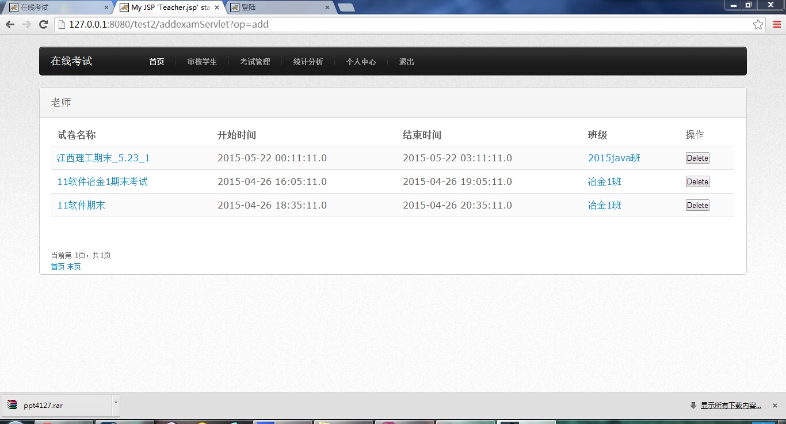This screenshot has height=424, width=786.
Task: Open 考试管理 menu item
Action: coord(255,62)
